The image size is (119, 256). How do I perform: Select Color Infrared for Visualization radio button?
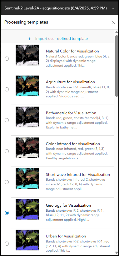click(x=7, y=151)
